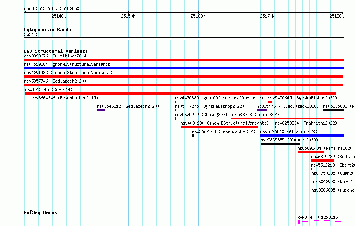Click the RARB|NM_001290216 gene label
The image size is (355, 226).
pyautogui.click(x=318, y=217)
